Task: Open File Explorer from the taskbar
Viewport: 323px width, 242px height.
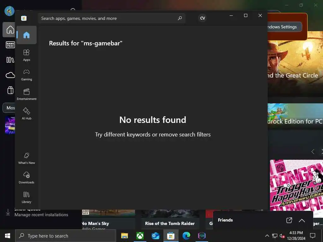Action: pos(124,236)
